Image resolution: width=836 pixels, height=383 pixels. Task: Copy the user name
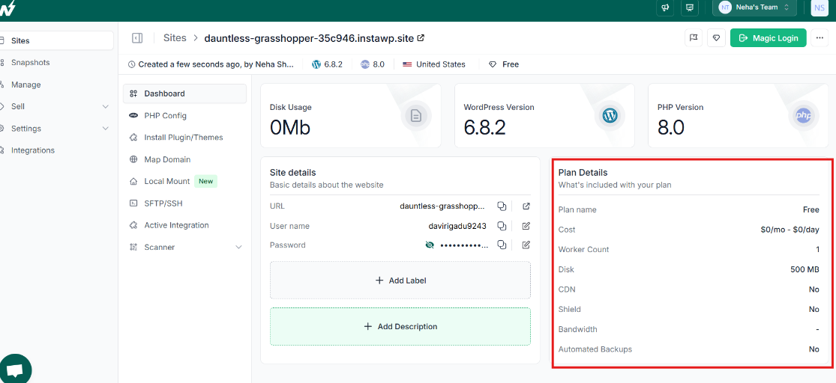pyautogui.click(x=501, y=226)
